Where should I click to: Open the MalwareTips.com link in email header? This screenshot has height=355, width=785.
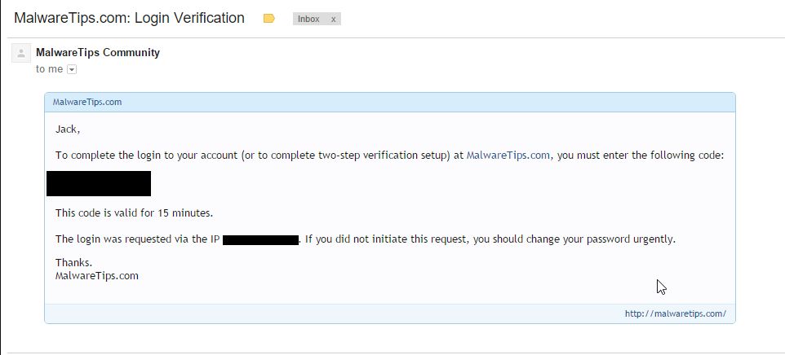pos(87,103)
